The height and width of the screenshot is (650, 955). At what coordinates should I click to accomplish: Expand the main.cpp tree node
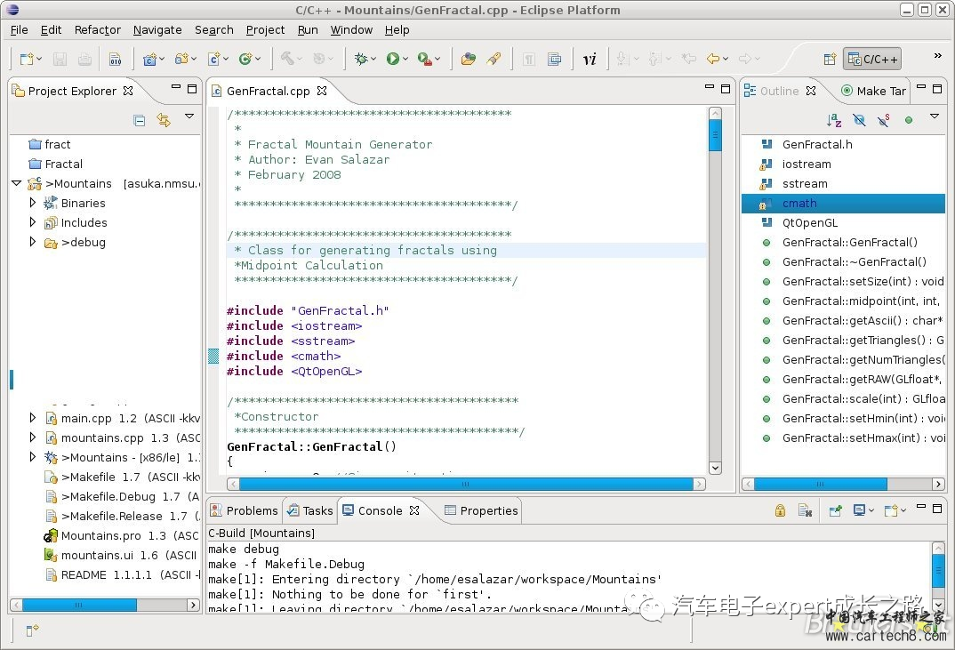[32, 418]
